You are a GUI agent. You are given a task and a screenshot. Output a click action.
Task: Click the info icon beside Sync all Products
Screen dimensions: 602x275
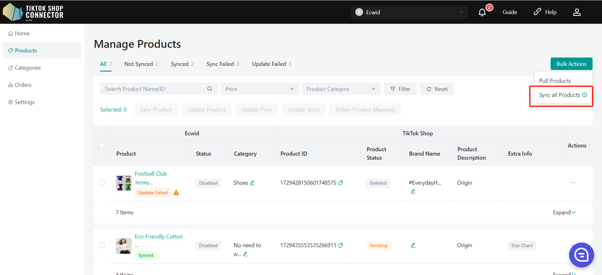[x=585, y=95]
